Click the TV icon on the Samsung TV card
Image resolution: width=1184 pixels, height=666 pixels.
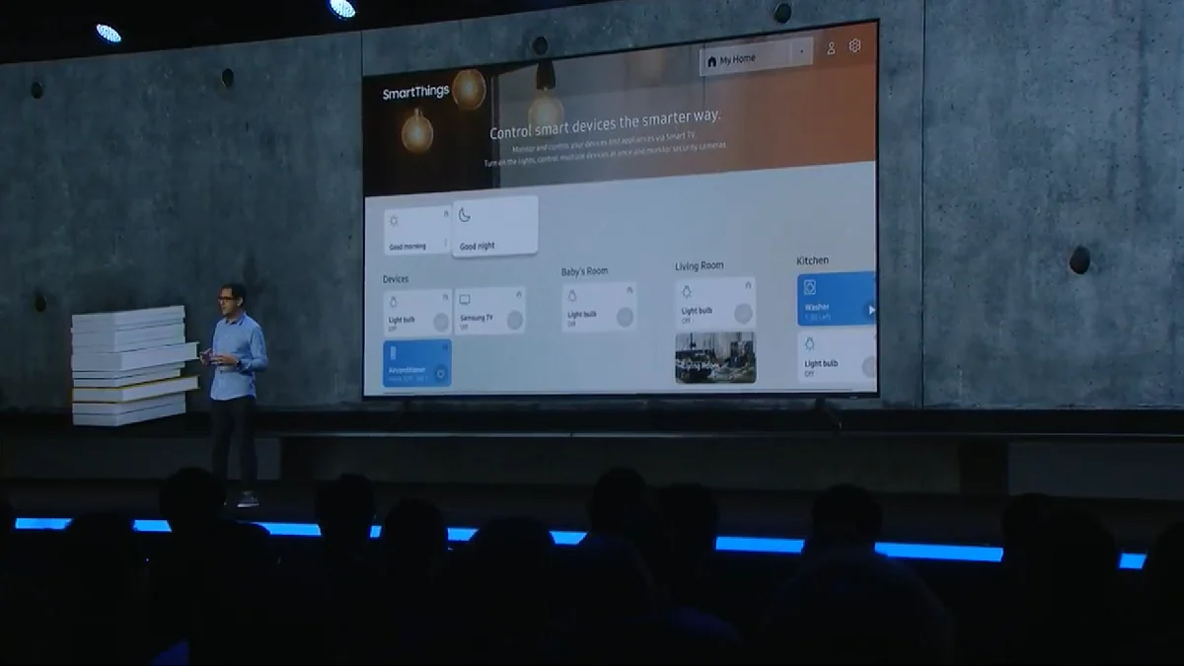pyautogui.click(x=465, y=299)
